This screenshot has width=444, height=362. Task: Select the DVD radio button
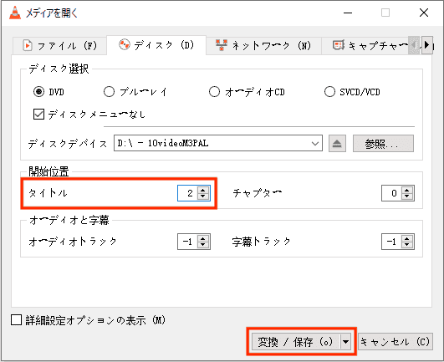[38, 92]
